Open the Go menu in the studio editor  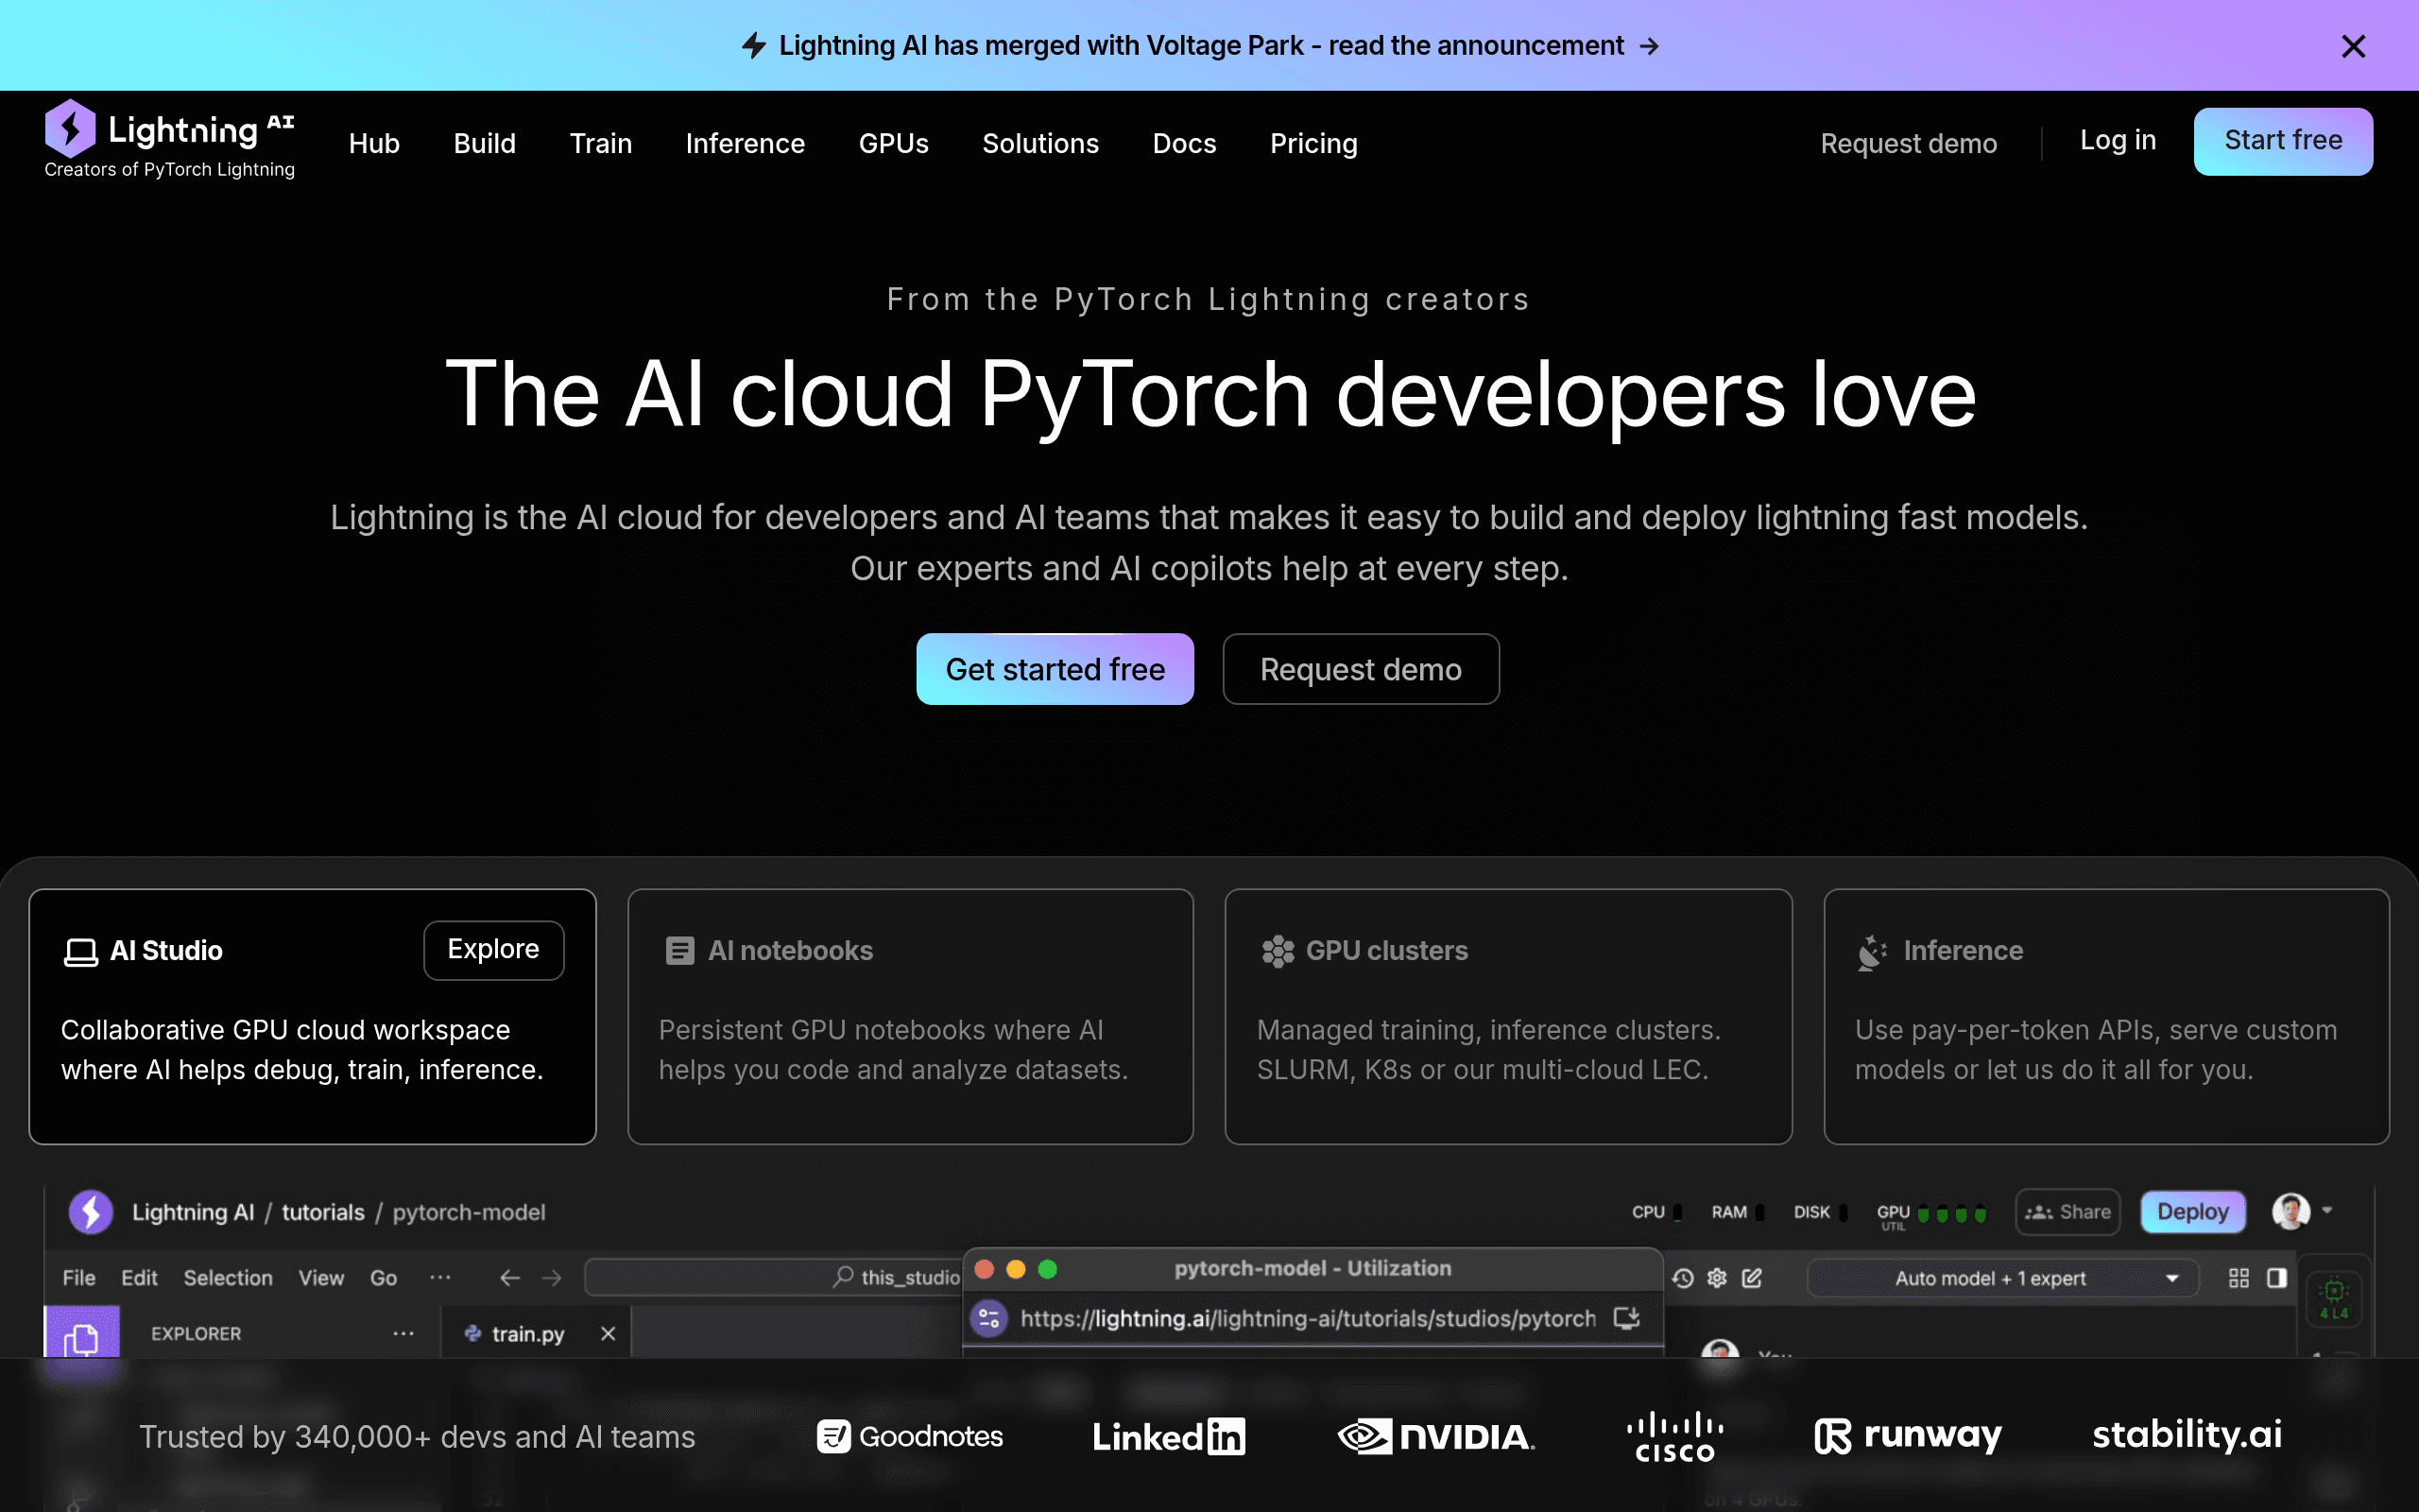[384, 1277]
